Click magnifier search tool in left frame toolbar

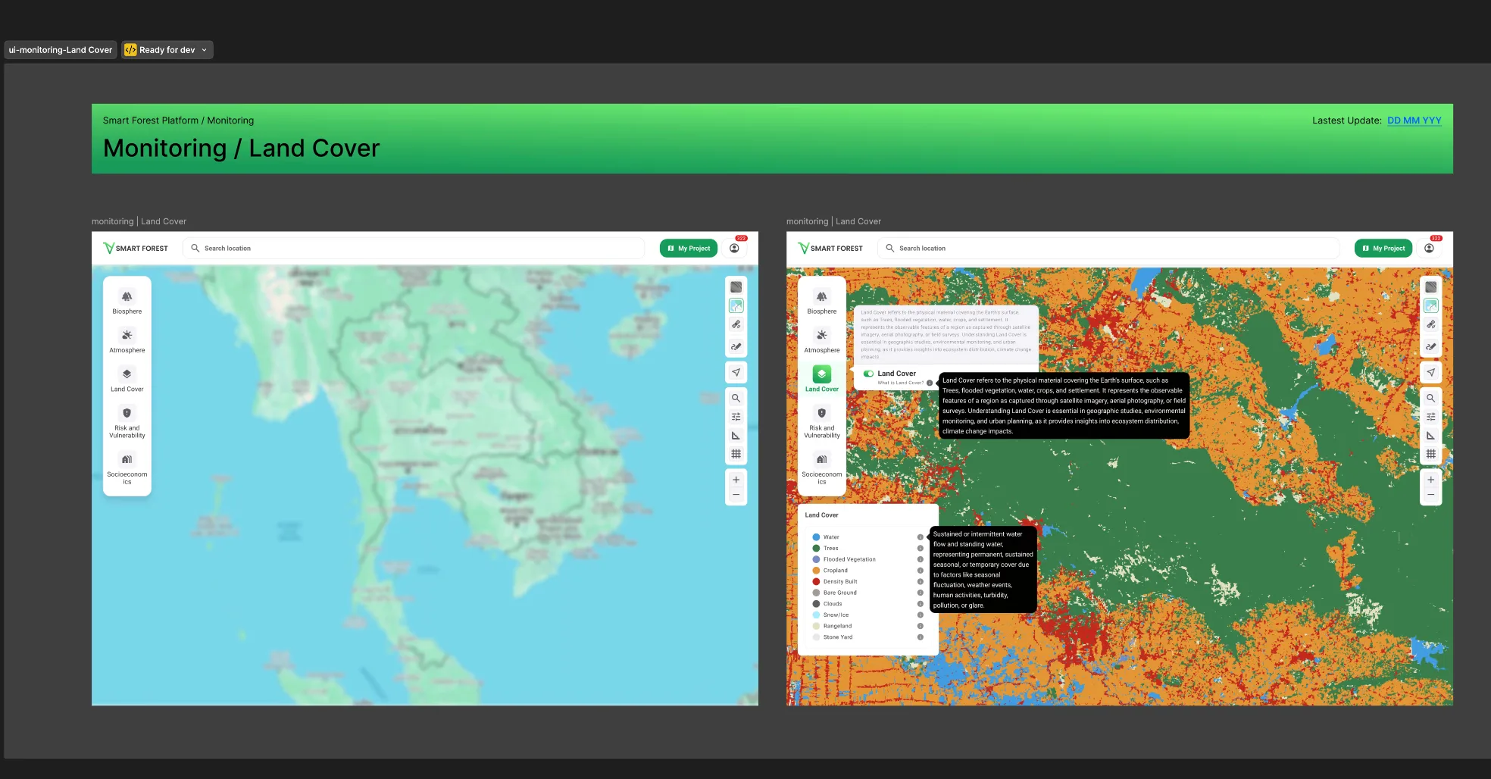point(736,398)
